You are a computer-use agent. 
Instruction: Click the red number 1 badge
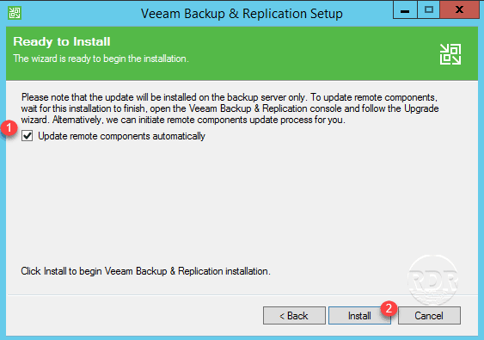coord(9,127)
